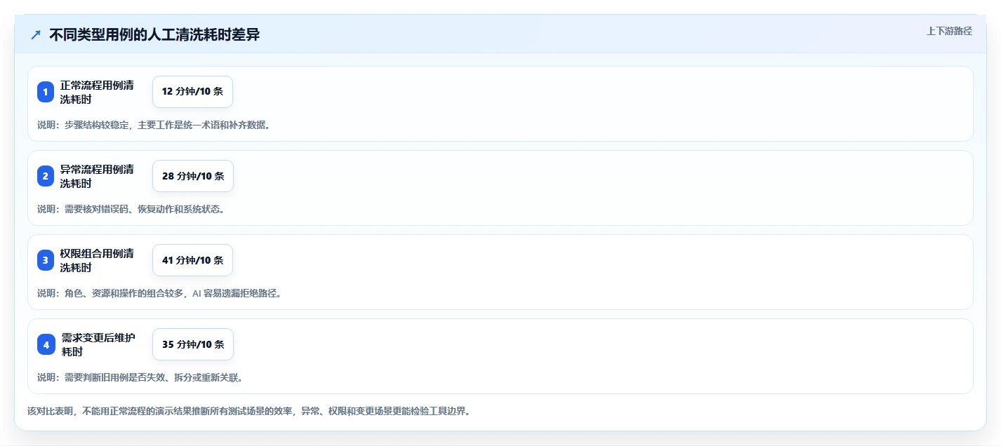Screen dimensions: 1001x446
Task: Click the summary sentence starting 该对比表明
Action: point(248,411)
